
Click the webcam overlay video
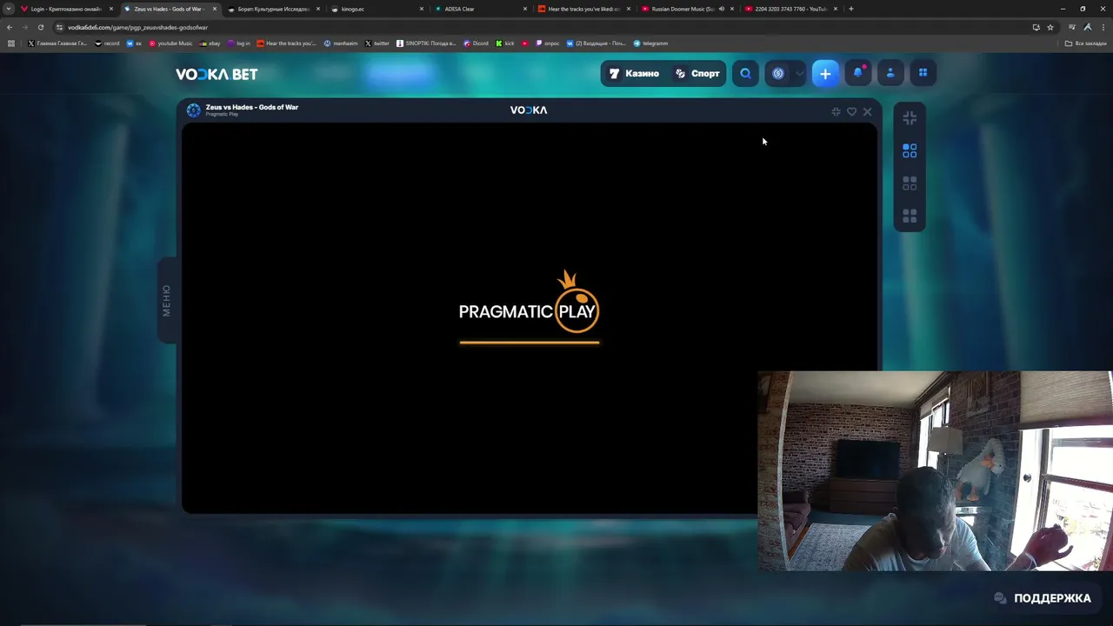pos(935,471)
